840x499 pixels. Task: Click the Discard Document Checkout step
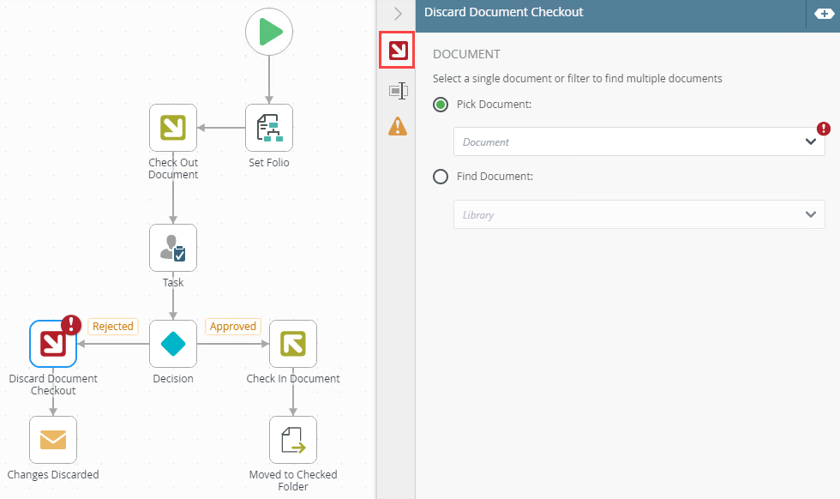pos(53,344)
